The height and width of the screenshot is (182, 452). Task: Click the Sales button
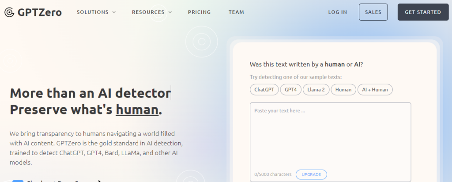click(x=373, y=12)
